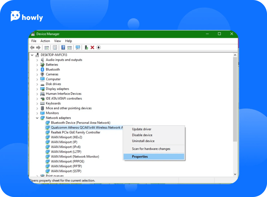This screenshot has width=267, height=197.
Task: Expand the Display adapters category
Action: [x=37, y=89]
